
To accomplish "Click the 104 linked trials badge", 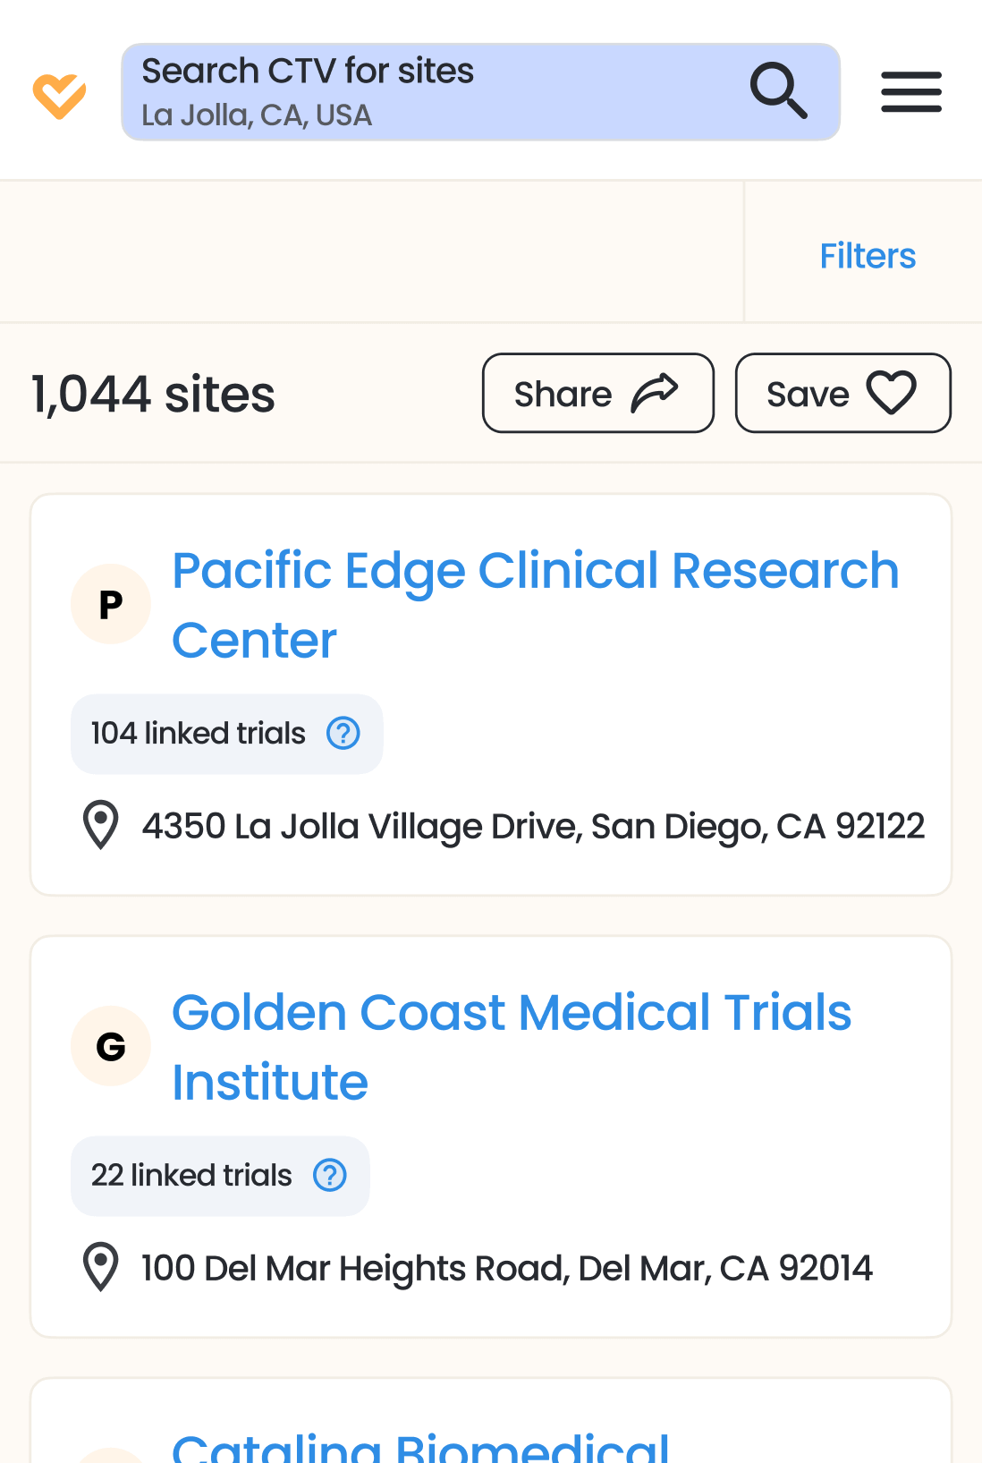I will 199,734.
